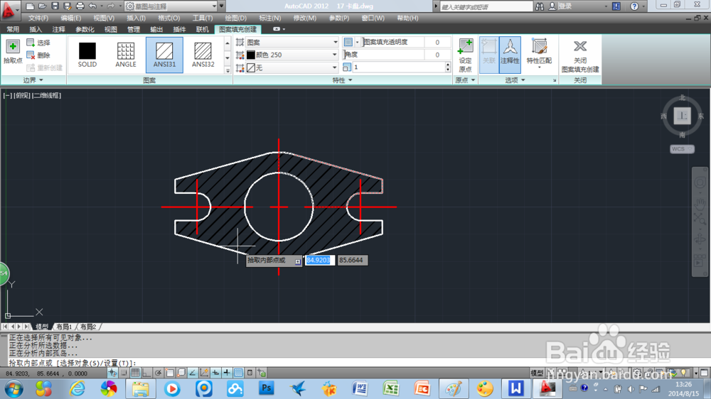The height and width of the screenshot is (399, 711).
Task: Switch to the 参数化 ribbon tab
Action: [x=85, y=29]
